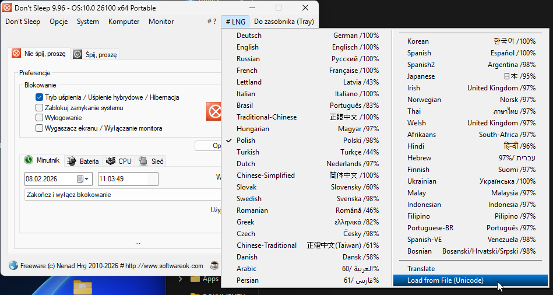Click the time field showing 11:03:49
This screenshot has height=295, width=553.
(x=128, y=179)
